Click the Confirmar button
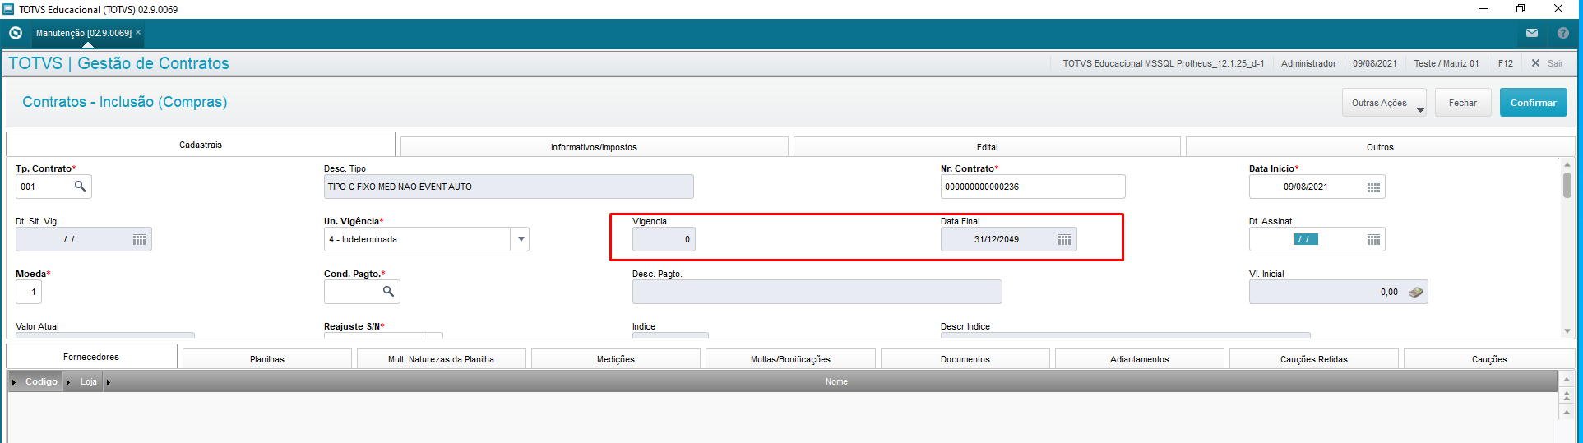This screenshot has width=1583, height=443. tap(1533, 103)
